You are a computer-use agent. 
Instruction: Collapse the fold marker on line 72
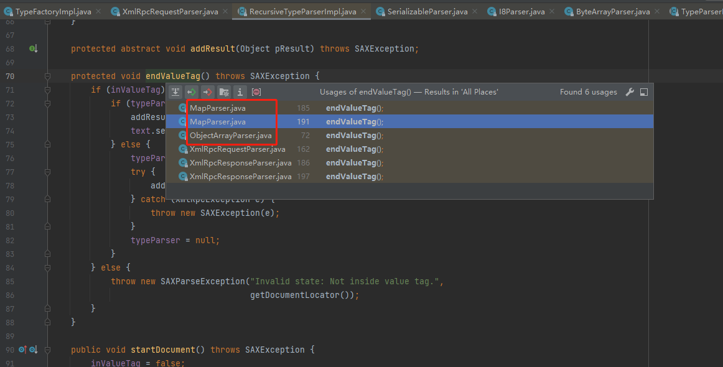(x=47, y=103)
